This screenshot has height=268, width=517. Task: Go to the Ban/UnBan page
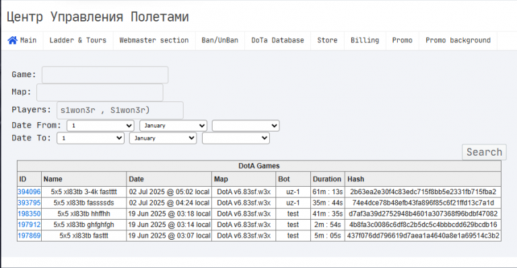coord(220,40)
